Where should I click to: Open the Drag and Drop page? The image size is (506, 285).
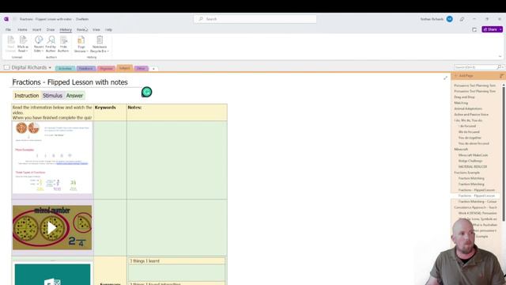point(464,97)
